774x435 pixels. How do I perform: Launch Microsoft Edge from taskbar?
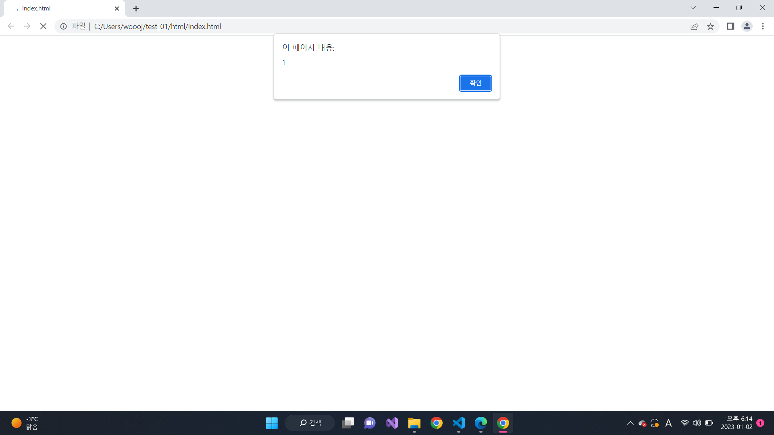(481, 423)
